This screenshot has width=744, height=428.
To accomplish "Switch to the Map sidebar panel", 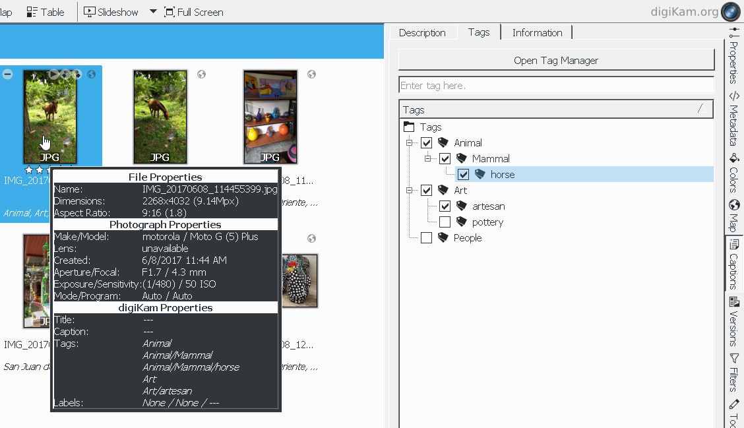I will [733, 216].
